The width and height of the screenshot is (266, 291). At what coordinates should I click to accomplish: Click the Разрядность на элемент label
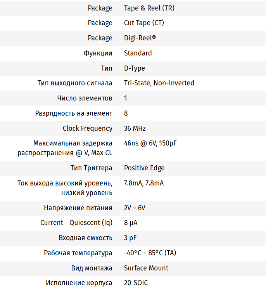coord(74,113)
